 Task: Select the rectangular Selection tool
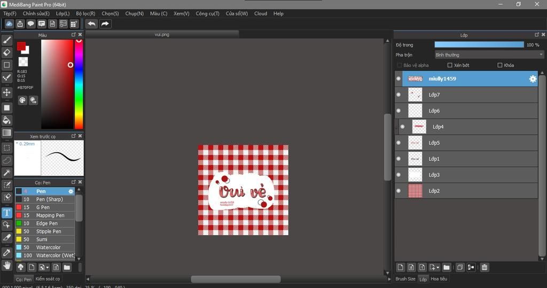[x=6, y=147]
